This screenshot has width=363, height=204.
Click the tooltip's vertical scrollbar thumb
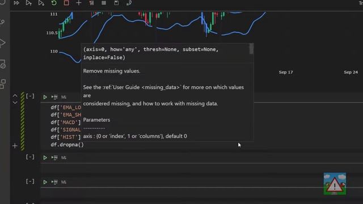251,49
